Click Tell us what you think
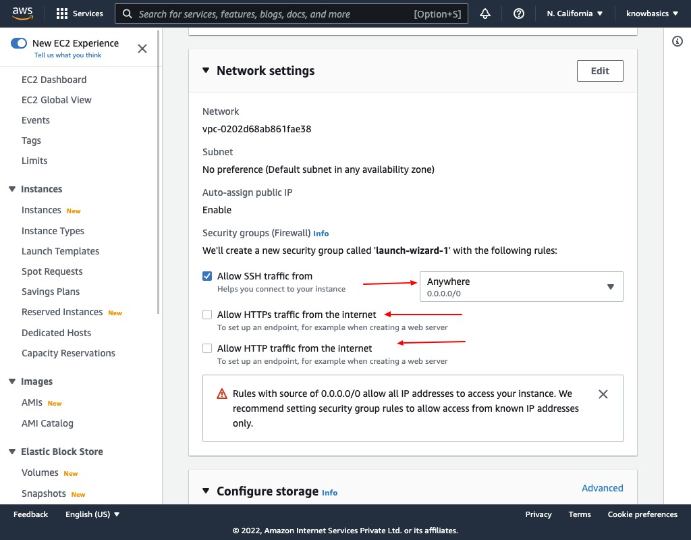 tap(68, 55)
